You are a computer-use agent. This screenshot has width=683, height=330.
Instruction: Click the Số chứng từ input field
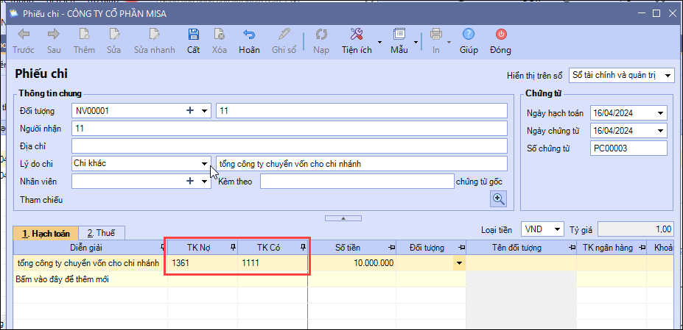[x=628, y=148]
